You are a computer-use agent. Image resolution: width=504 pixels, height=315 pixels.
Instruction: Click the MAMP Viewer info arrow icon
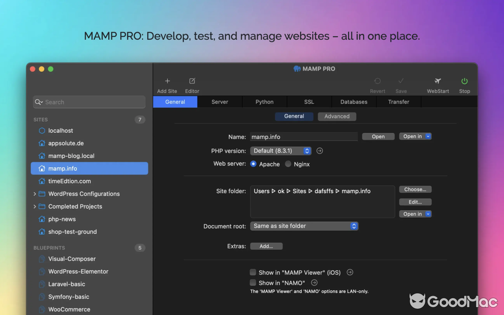click(350, 272)
